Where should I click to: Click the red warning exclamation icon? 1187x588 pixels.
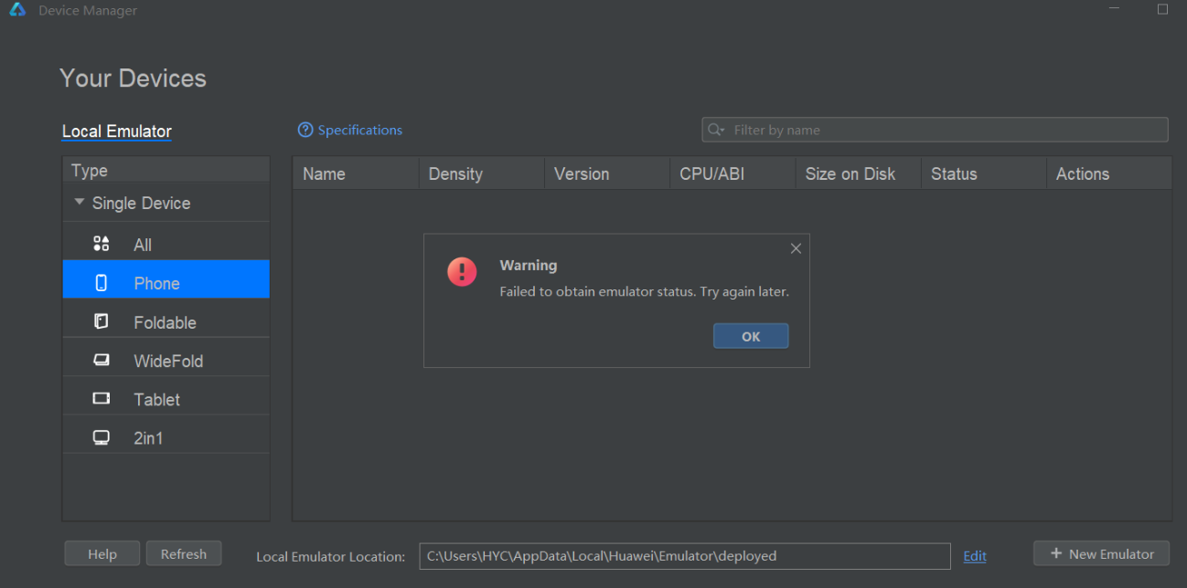(x=462, y=272)
